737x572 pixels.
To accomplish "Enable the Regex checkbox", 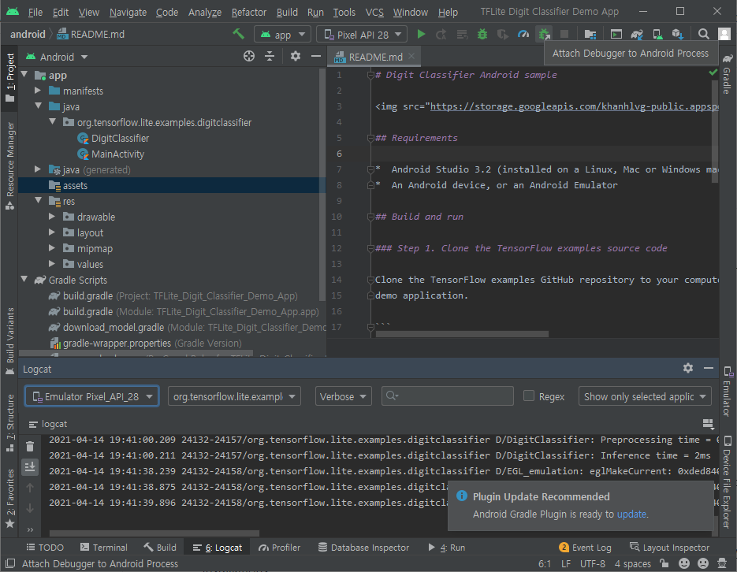I will pyautogui.click(x=529, y=396).
